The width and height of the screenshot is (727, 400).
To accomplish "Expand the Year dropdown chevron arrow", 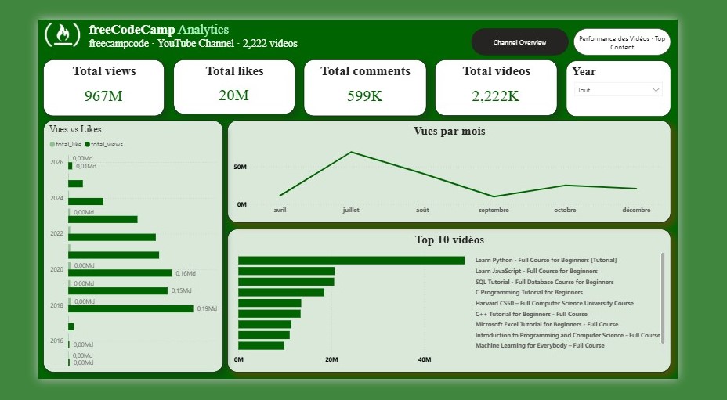I will pos(656,90).
